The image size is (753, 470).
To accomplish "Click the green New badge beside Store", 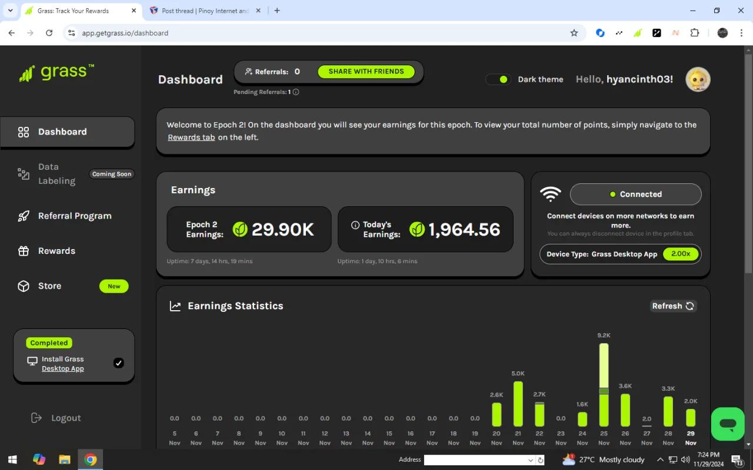I will [114, 286].
